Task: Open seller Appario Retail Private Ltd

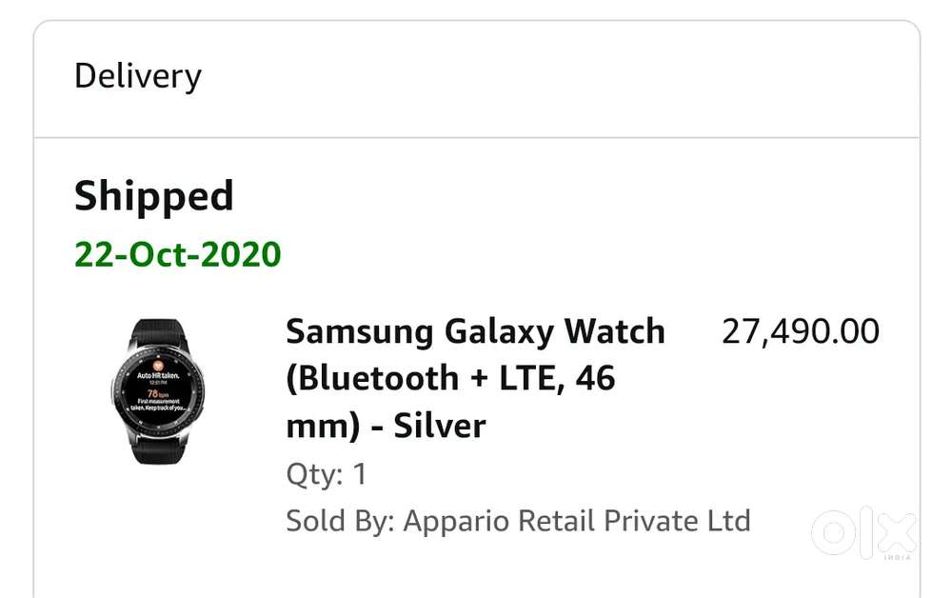Action: (577, 521)
